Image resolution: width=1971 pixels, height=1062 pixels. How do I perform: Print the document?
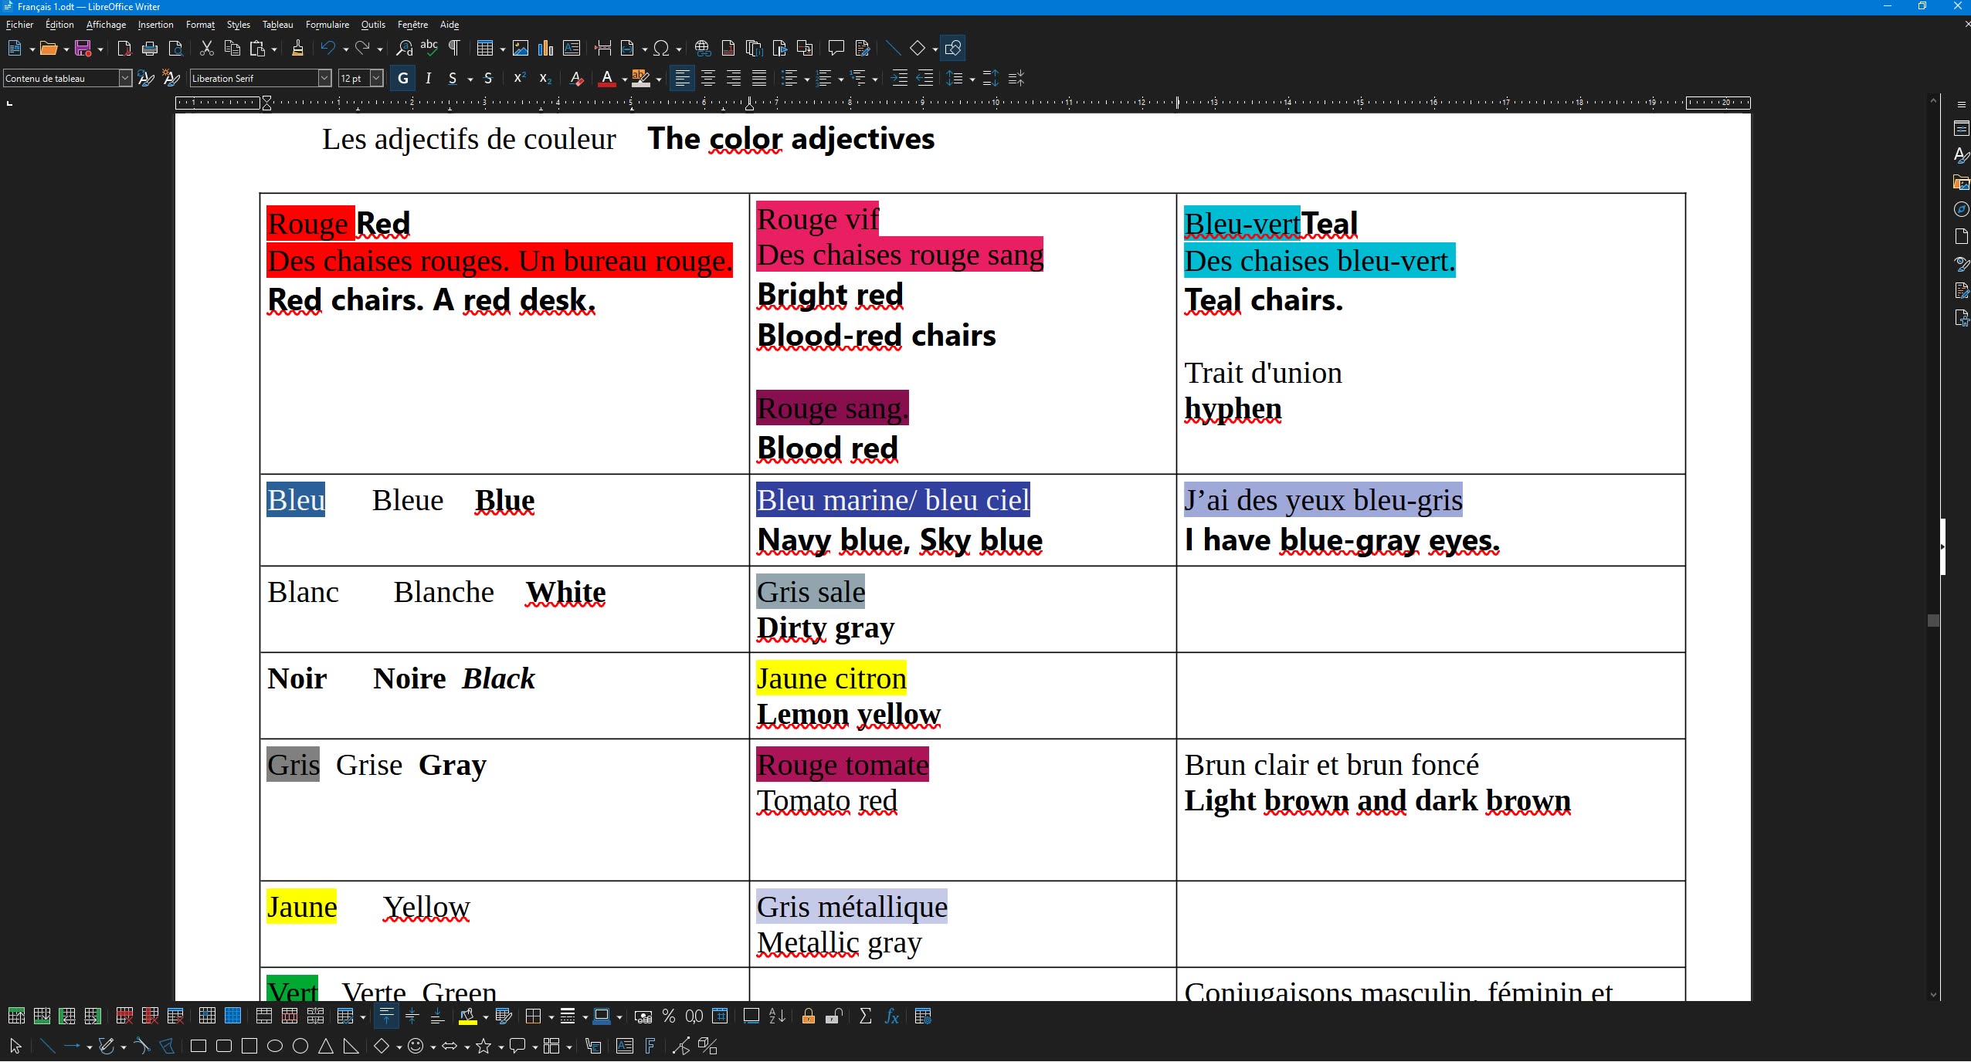[149, 48]
